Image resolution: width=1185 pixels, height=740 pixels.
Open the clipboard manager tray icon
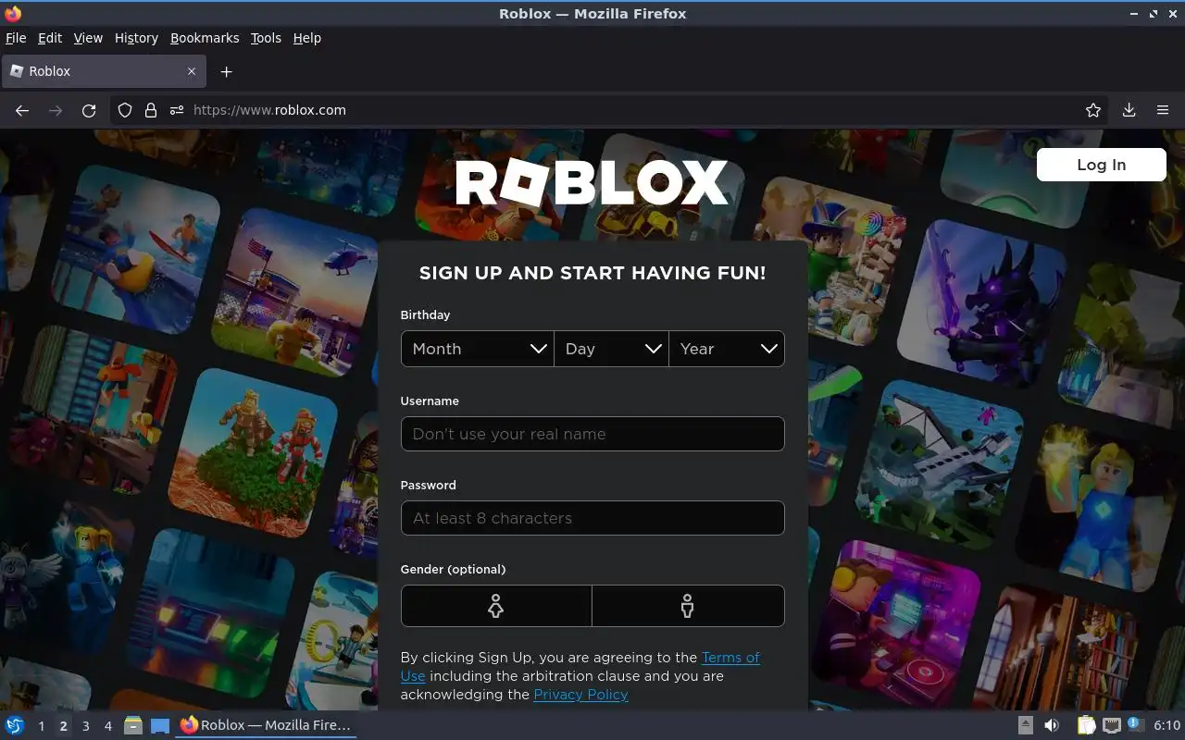point(1086,725)
